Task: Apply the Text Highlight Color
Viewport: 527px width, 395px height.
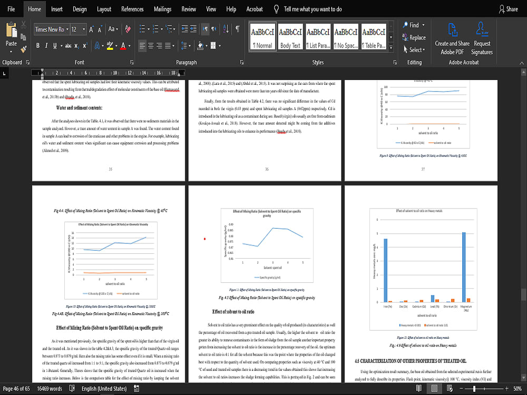Action: pos(109,45)
